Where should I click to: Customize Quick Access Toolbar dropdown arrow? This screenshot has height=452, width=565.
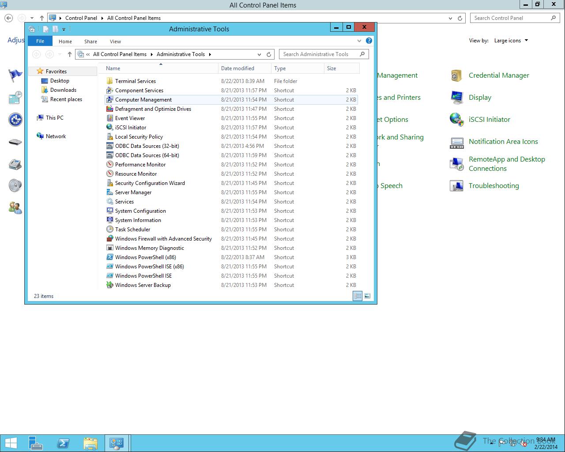[64, 29]
